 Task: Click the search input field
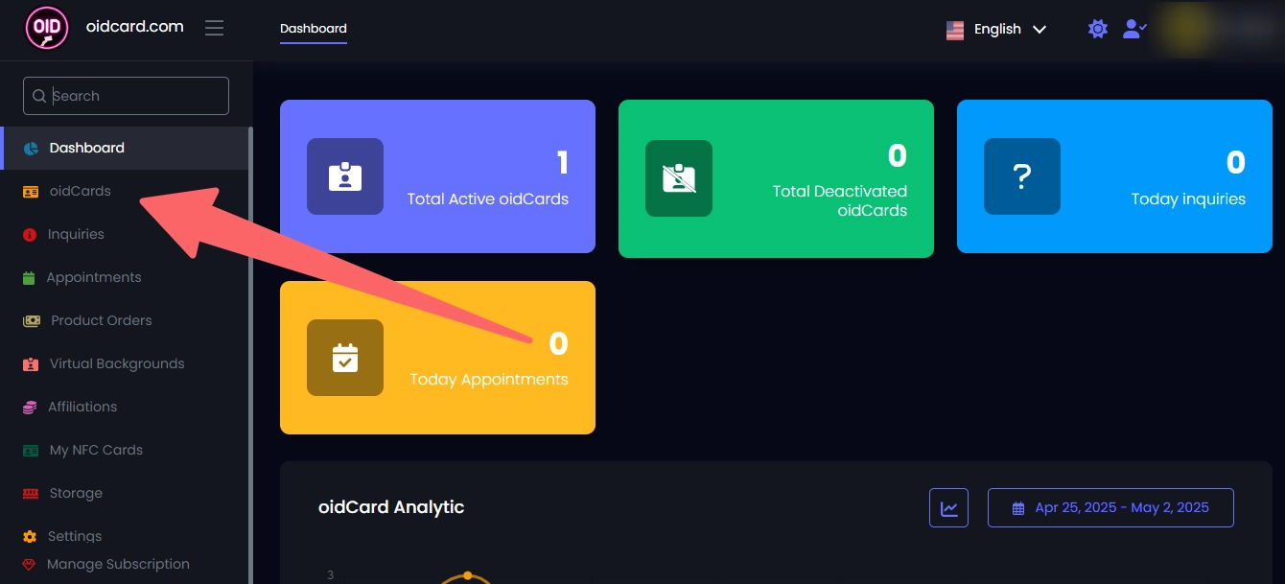pyautogui.click(x=126, y=96)
